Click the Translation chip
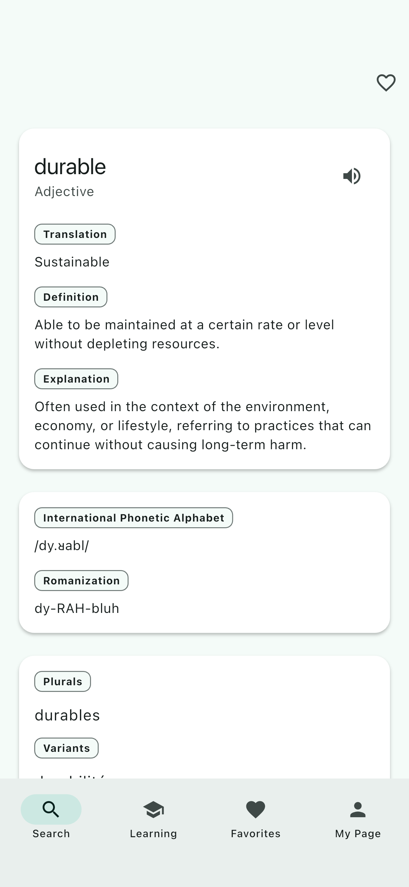 pyautogui.click(x=75, y=234)
